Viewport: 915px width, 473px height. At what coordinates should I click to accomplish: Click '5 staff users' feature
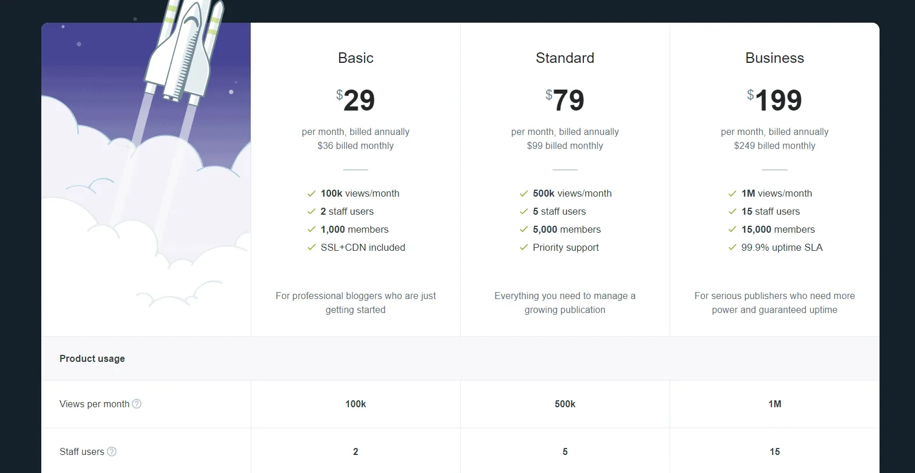pos(559,212)
